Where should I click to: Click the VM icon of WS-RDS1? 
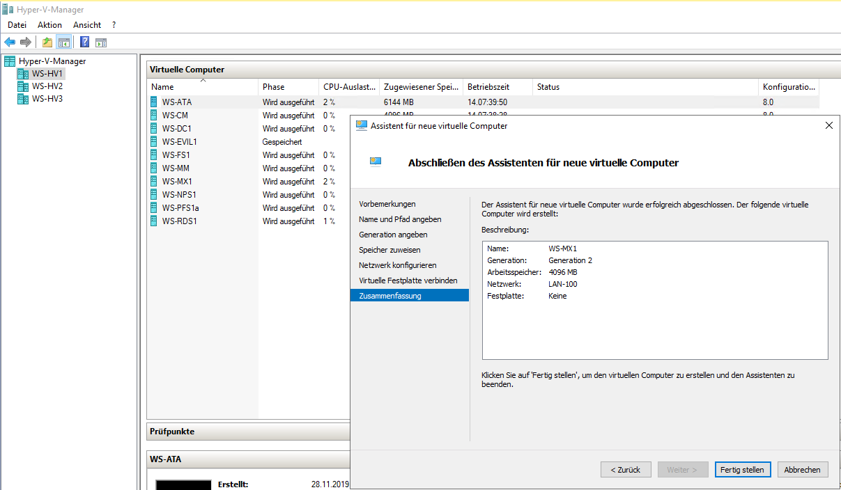[x=155, y=221]
